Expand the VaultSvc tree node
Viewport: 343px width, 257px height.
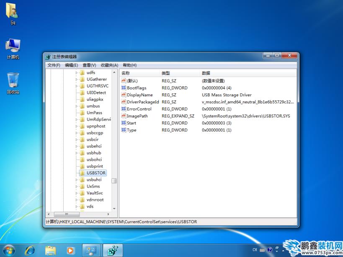77,193
